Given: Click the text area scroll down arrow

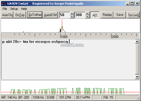Looking at the screenshot, I should (137, 77).
